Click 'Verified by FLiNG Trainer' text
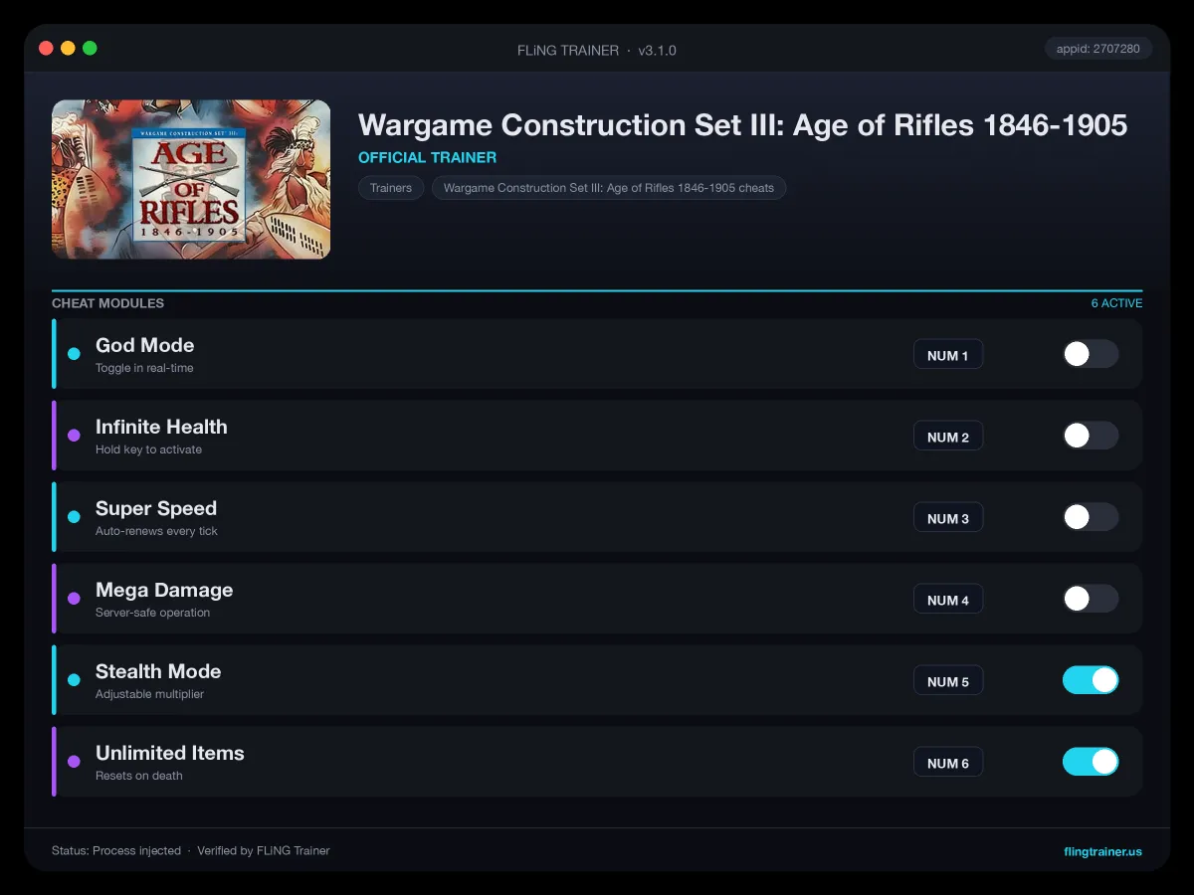This screenshot has width=1194, height=895. point(264,851)
